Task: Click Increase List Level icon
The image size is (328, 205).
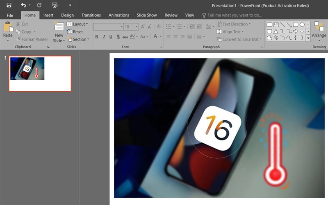Action: pos(199,27)
